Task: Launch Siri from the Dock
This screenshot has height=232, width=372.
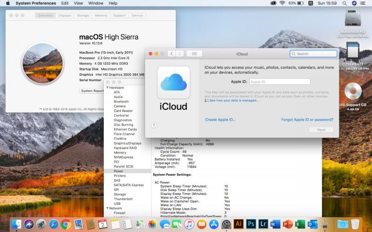Action: pyautogui.click(x=29, y=224)
